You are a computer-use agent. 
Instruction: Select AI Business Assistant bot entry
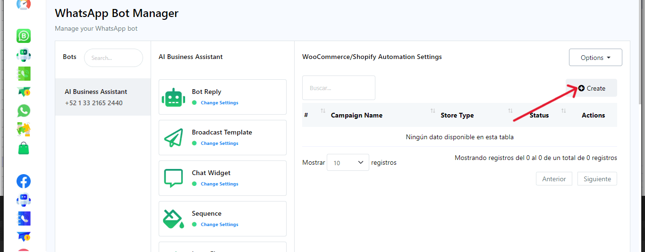(103, 97)
